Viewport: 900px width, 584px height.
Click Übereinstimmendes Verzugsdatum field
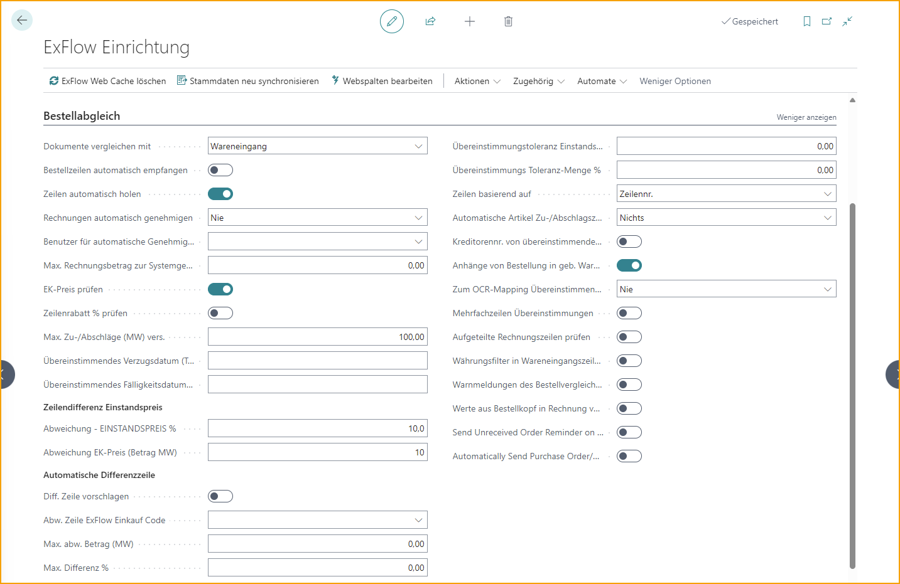pyautogui.click(x=318, y=361)
